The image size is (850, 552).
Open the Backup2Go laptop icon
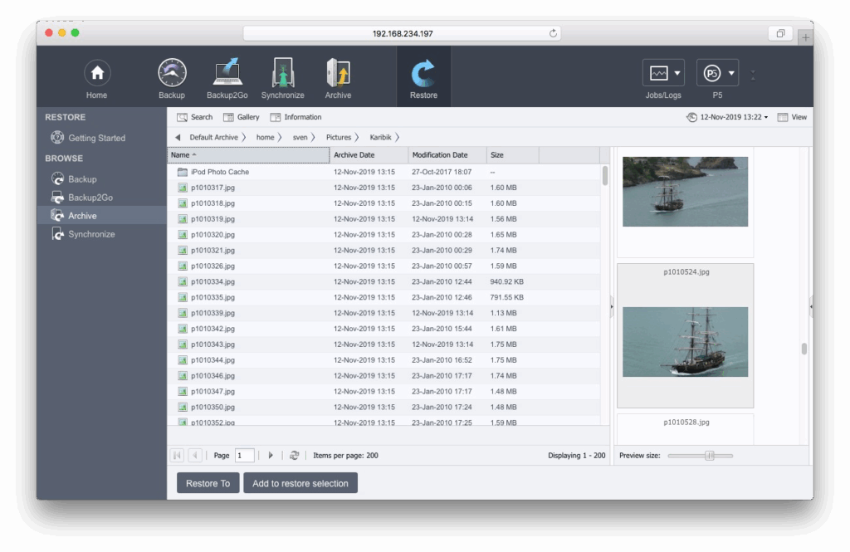(x=227, y=74)
